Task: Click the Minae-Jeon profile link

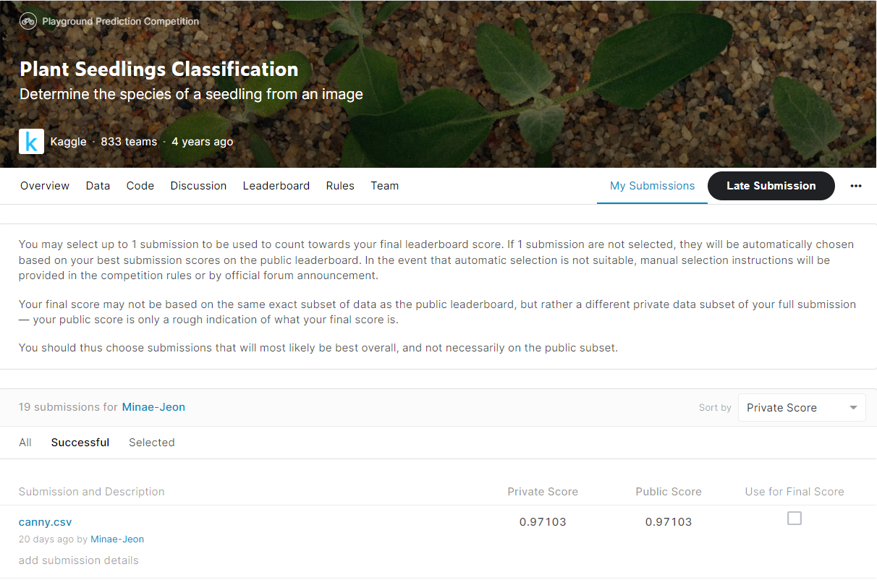Action: pyautogui.click(x=153, y=406)
